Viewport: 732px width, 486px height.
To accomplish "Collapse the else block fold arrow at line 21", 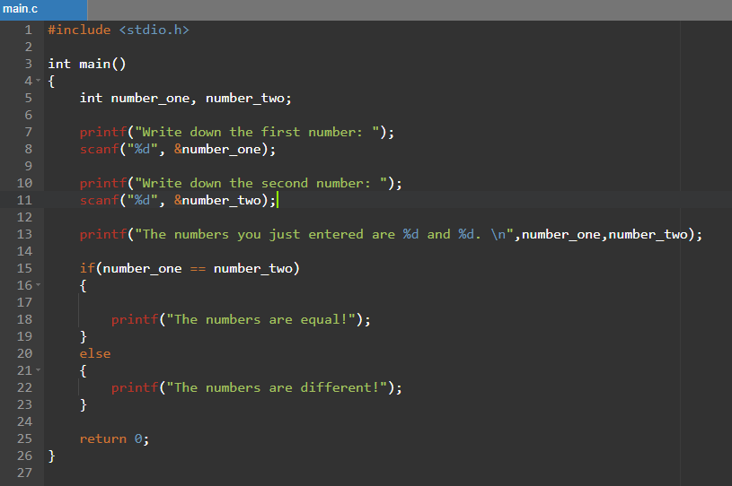I will tap(39, 370).
